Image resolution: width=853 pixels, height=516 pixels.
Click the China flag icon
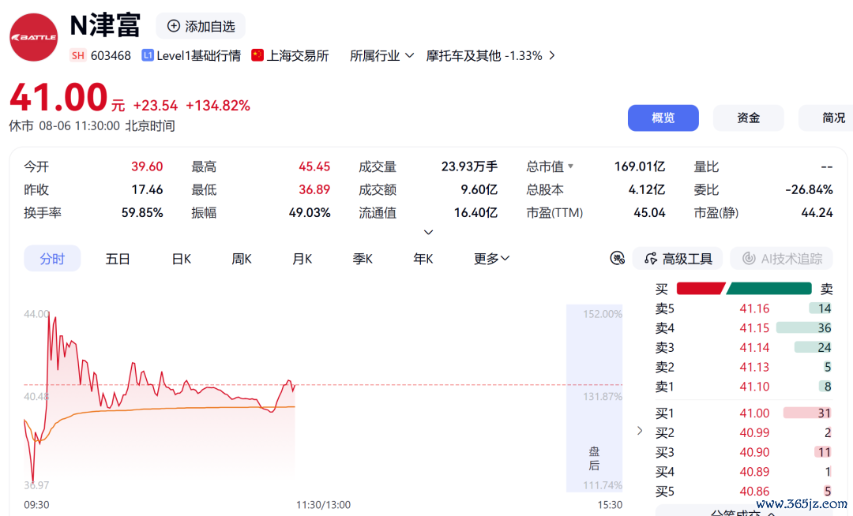tap(257, 55)
